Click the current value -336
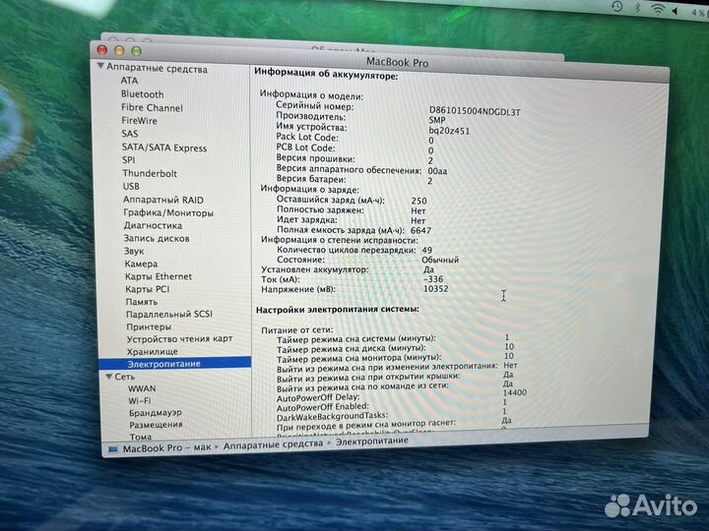 pyautogui.click(x=433, y=279)
